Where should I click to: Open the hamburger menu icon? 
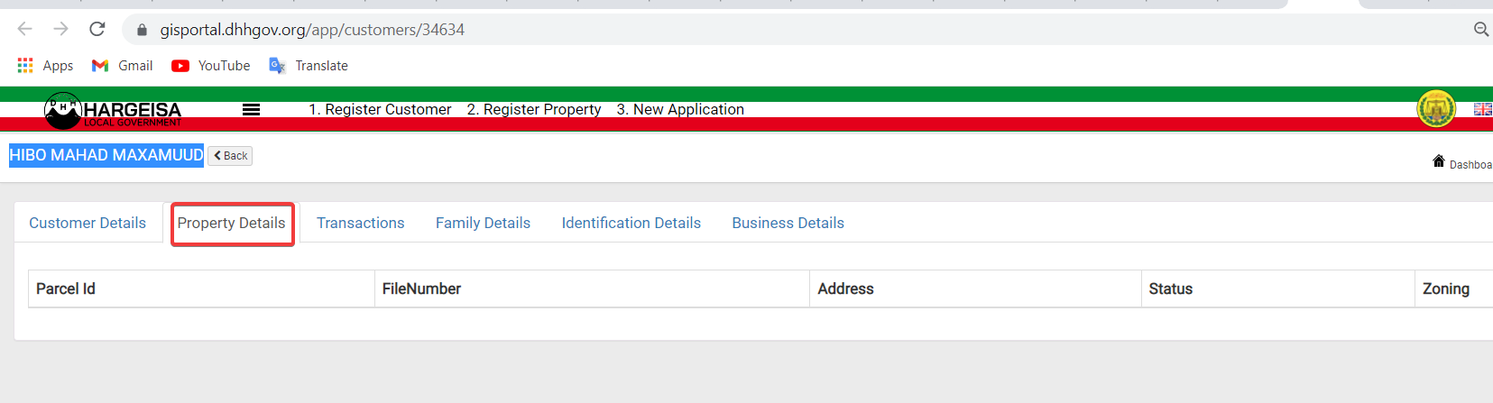pyautogui.click(x=251, y=109)
